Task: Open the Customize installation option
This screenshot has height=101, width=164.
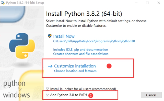Action: [x=75, y=66]
